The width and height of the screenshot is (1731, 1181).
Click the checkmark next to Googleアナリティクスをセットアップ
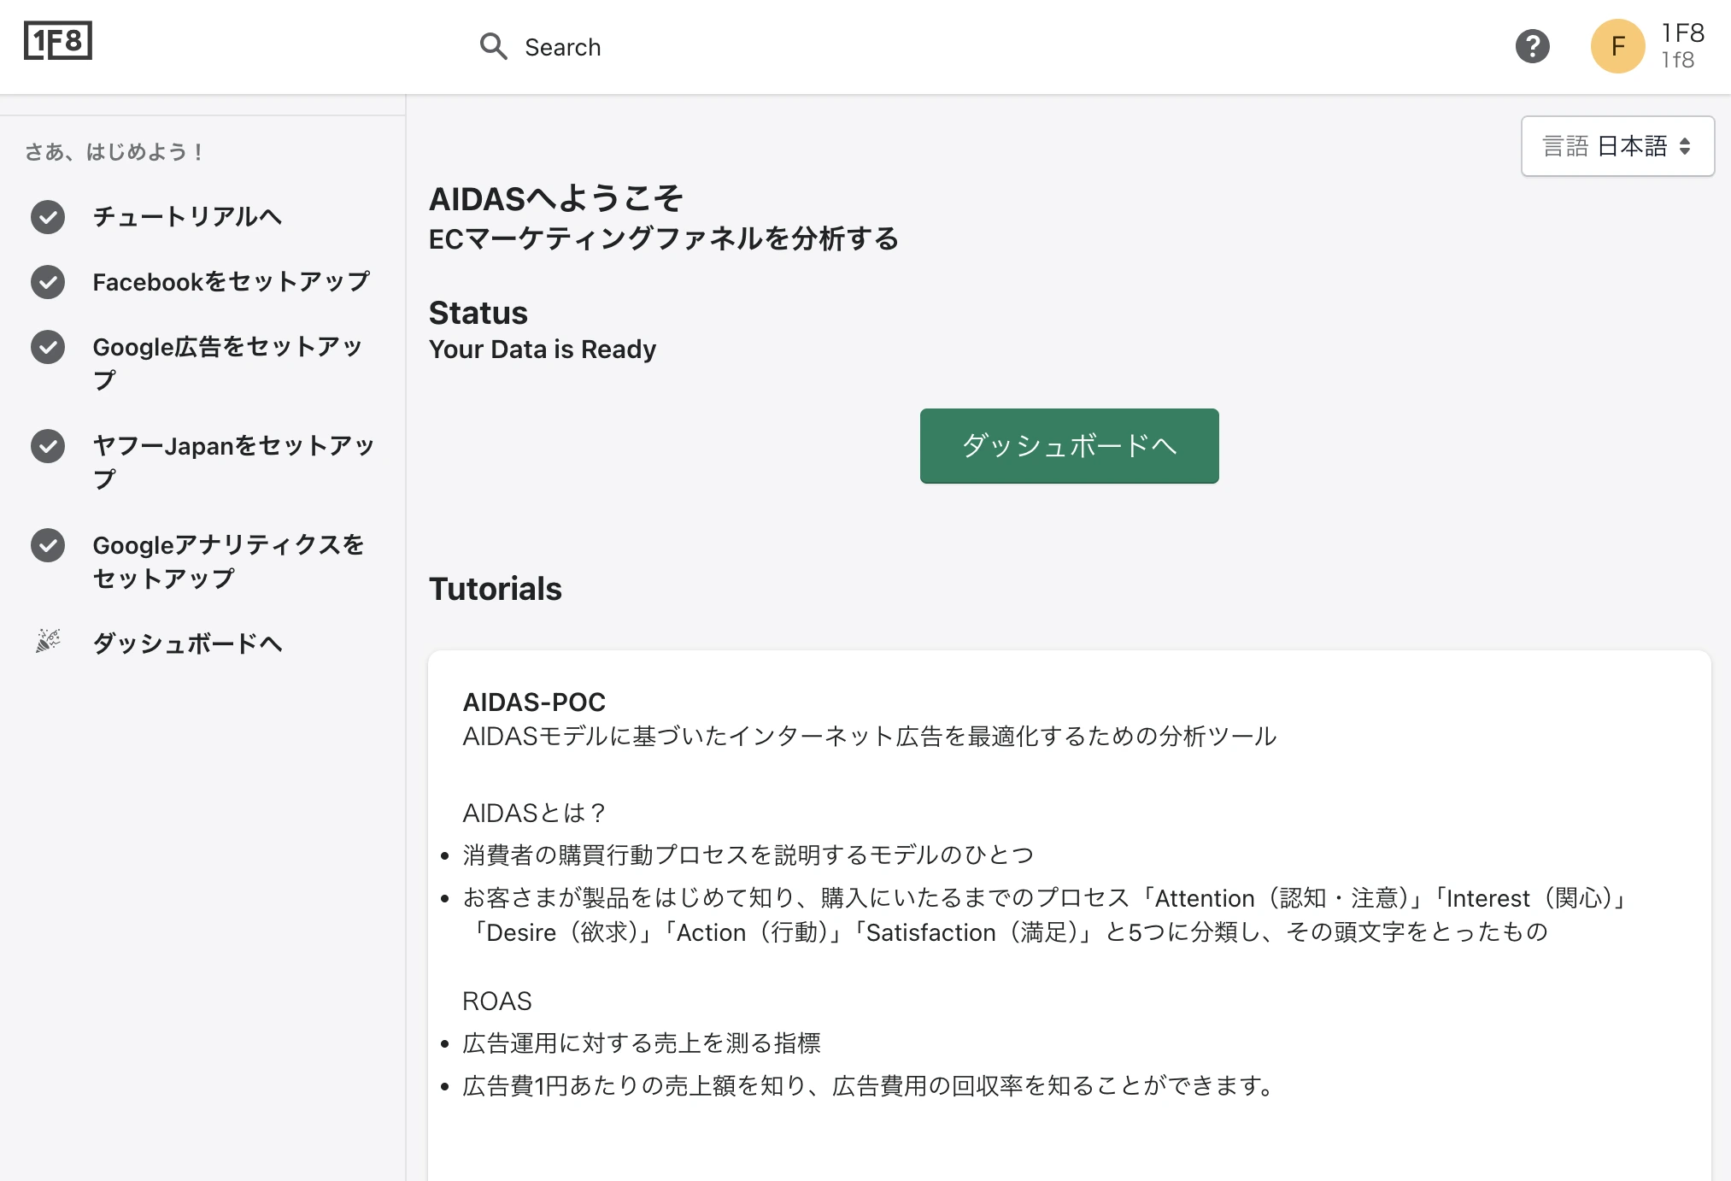tap(48, 545)
